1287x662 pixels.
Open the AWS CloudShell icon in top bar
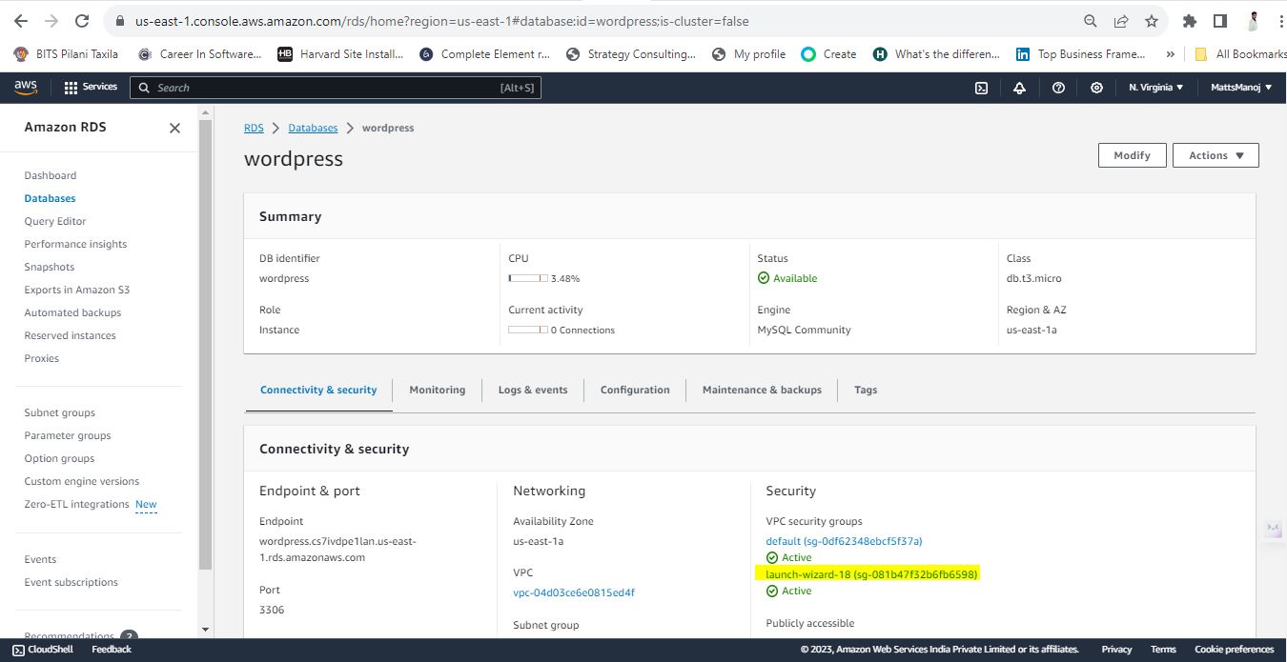[x=981, y=88]
